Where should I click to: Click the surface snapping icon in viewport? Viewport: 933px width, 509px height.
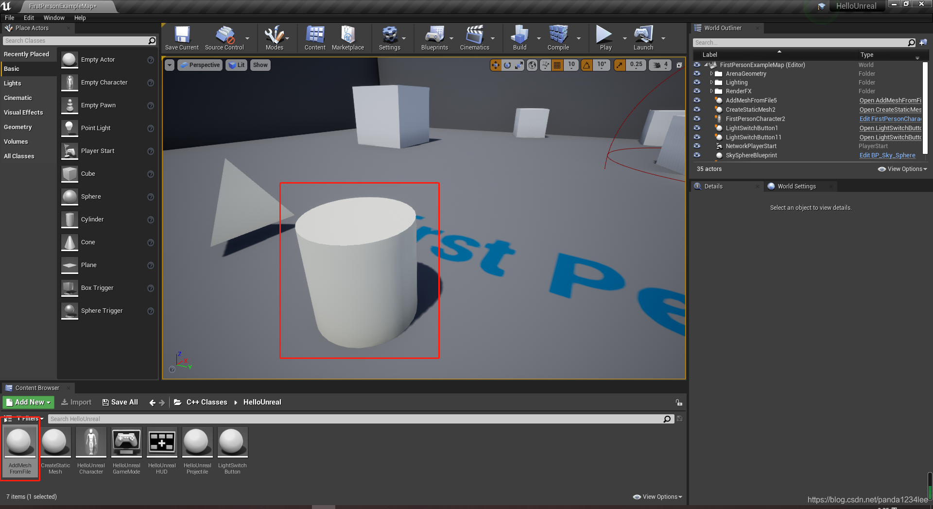[x=546, y=65]
